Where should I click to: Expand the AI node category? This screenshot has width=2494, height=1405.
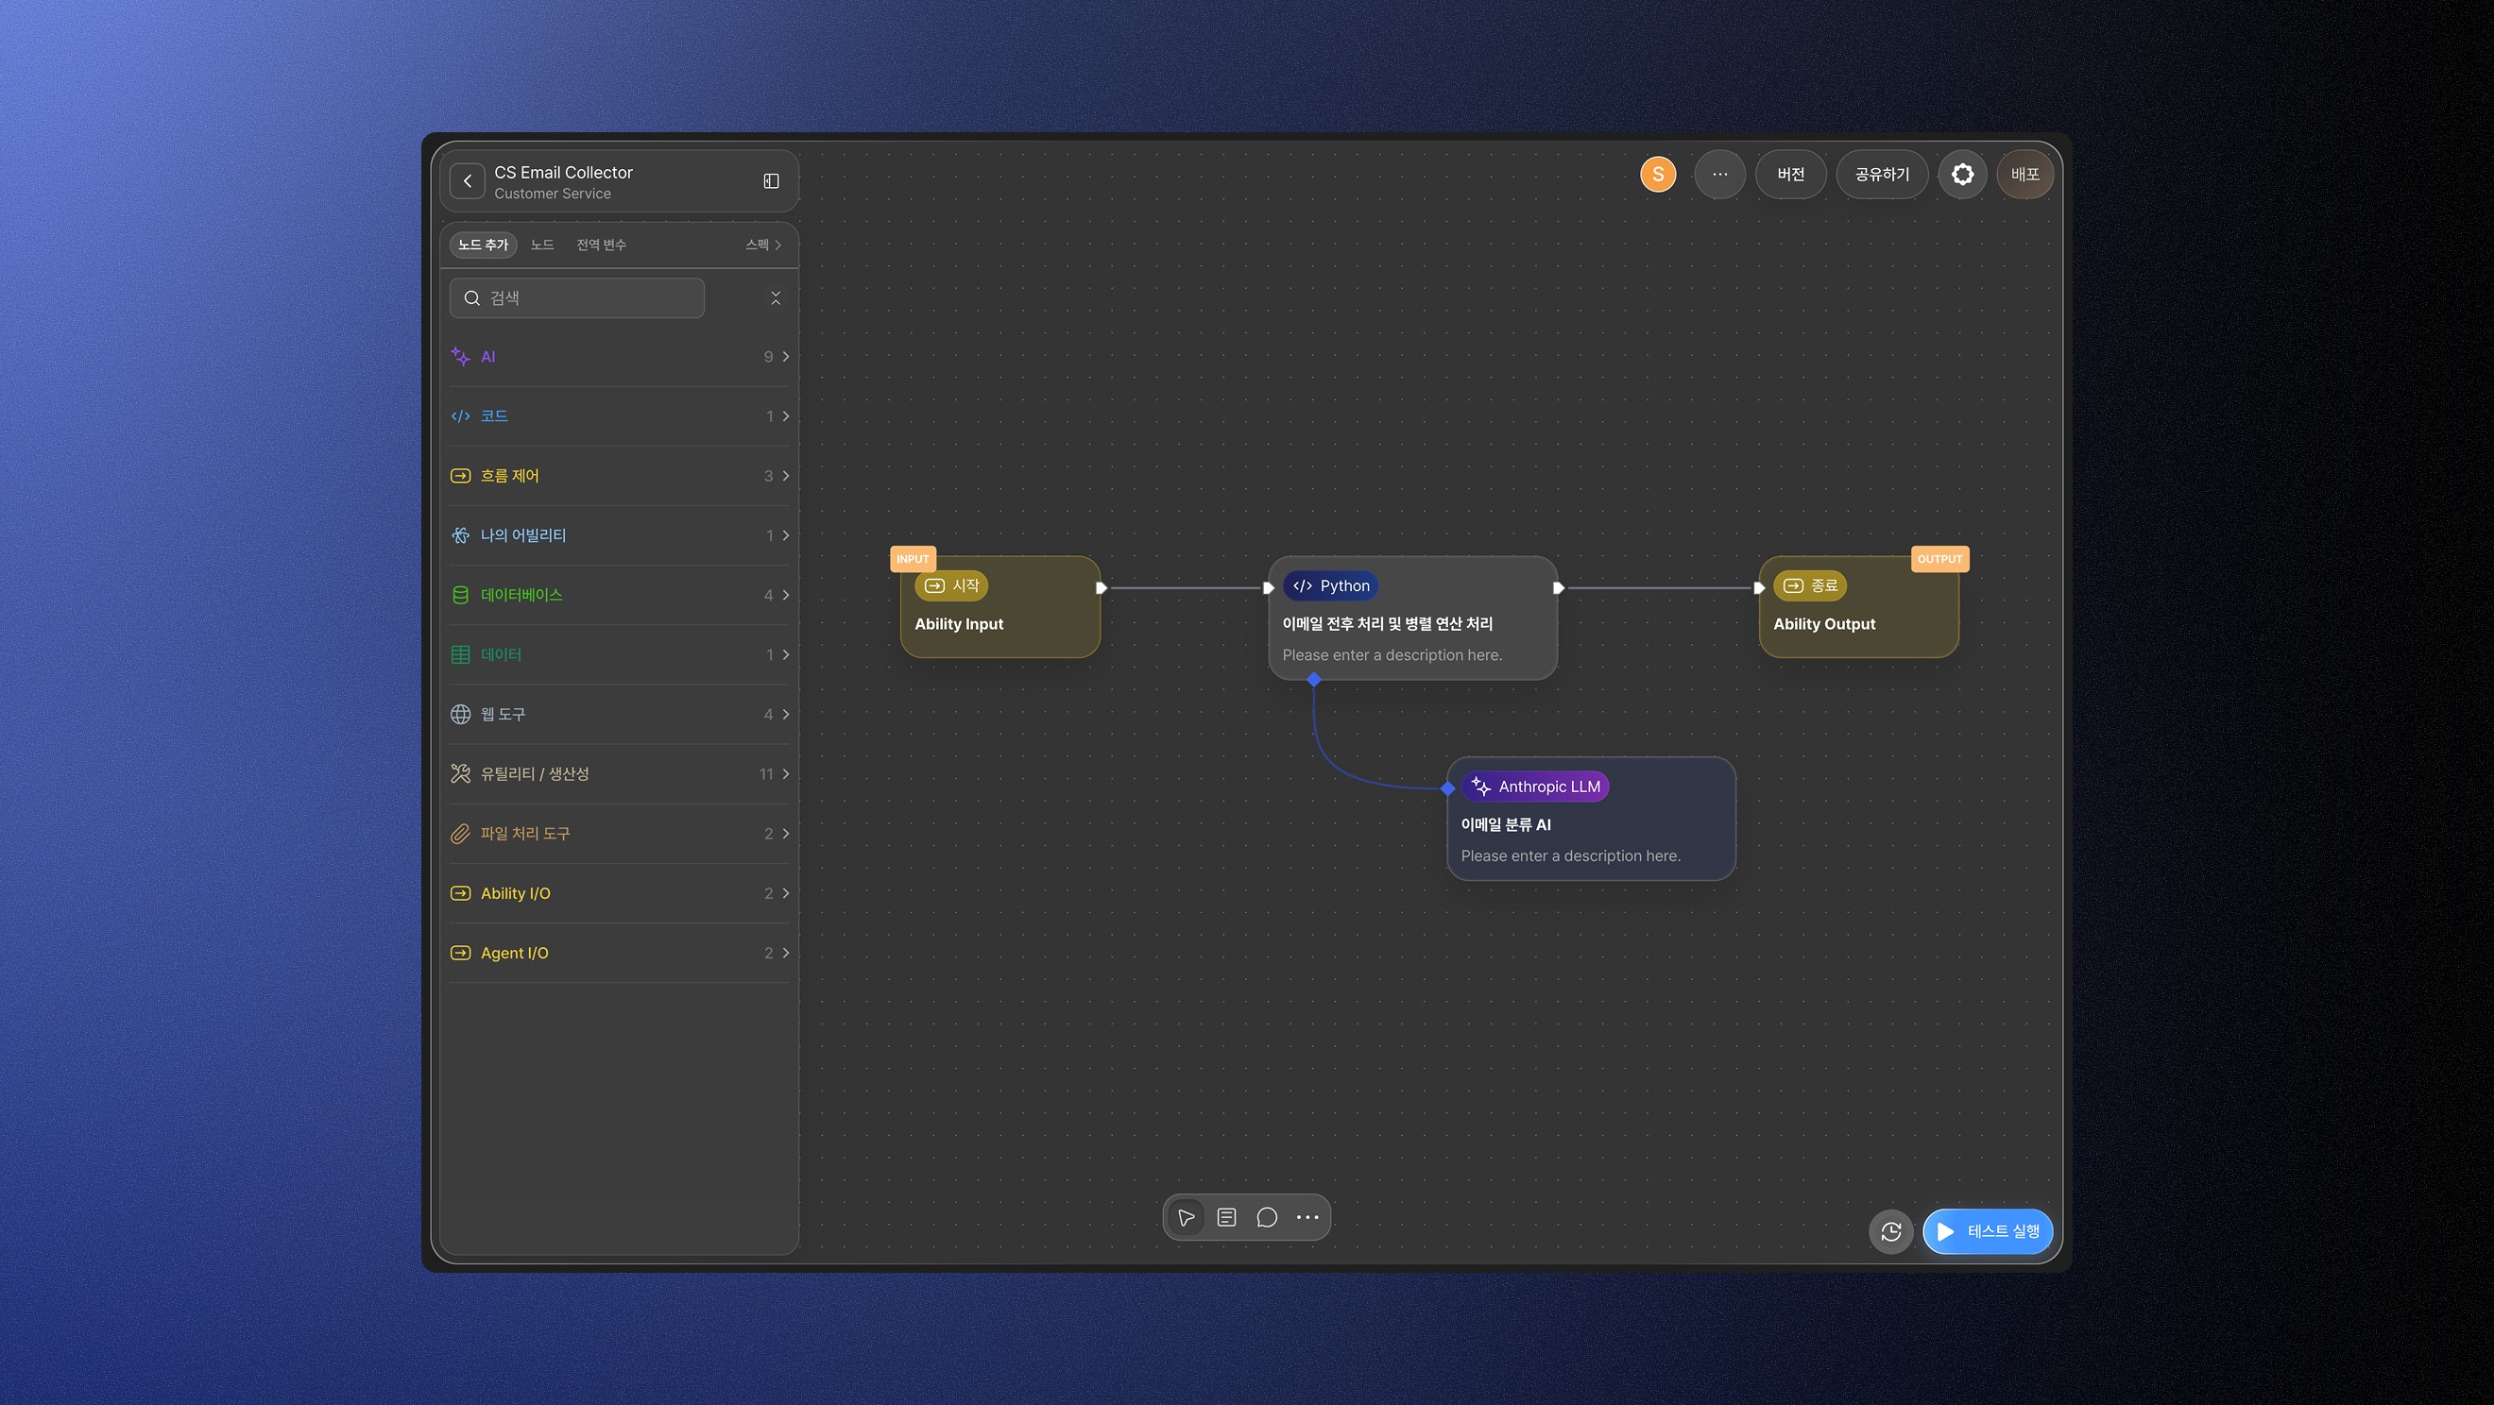point(620,357)
